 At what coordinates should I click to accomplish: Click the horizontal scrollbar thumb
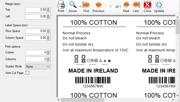83,100
